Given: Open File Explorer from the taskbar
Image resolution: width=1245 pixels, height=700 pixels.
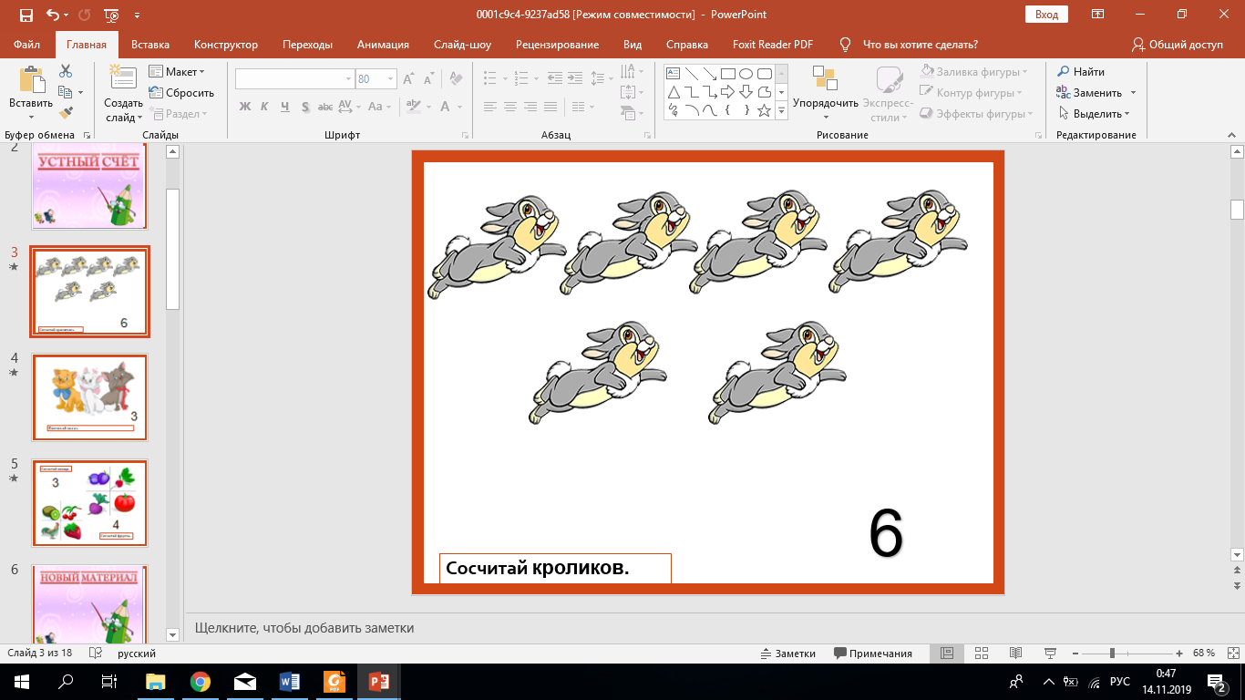Looking at the screenshot, I should coord(156,682).
